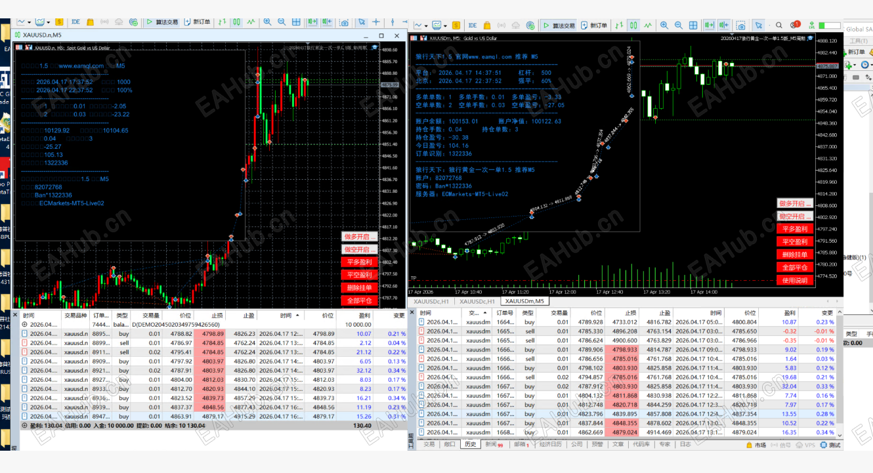Toggle 算法交易 algo trading in right terminal
This screenshot has width=873, height=473.
(x=558, y=26)
